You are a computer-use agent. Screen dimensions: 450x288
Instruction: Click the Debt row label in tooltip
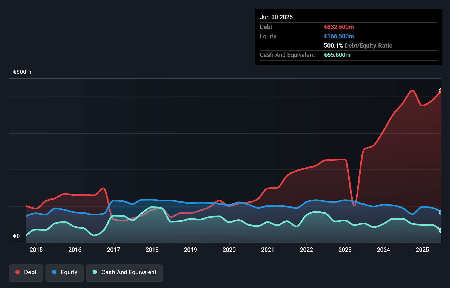[266, 27]
